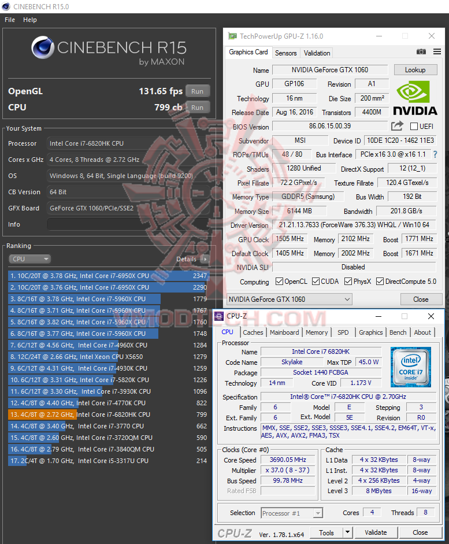The width and height of the screenshot is (449, 544).
Task: Click the Specification field in CPU-Z
Action: coord(348,397)
